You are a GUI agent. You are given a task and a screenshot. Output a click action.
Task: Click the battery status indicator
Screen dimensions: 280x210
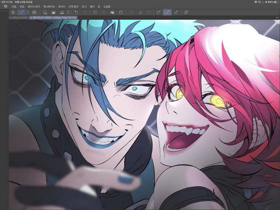(x=276, y=2)
